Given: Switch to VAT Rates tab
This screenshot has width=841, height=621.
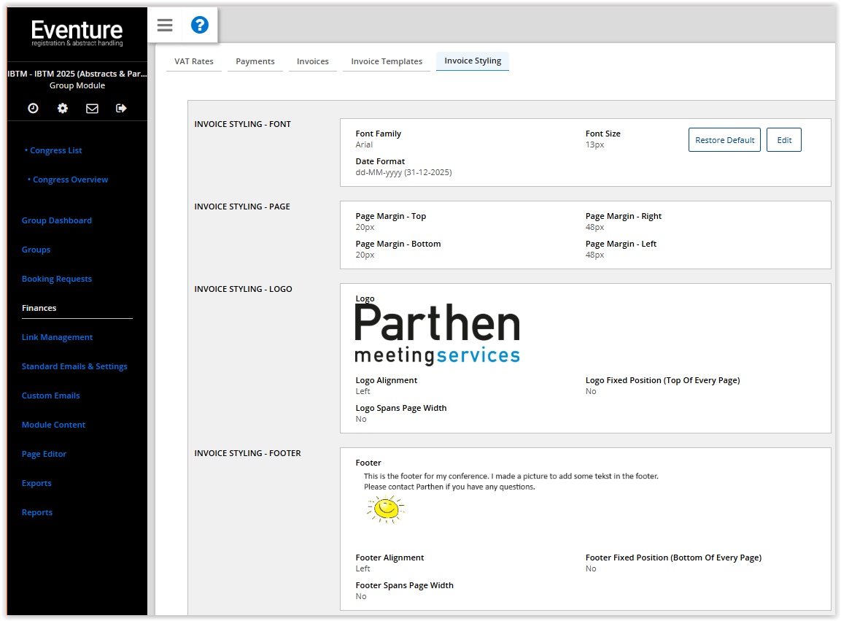Looking at the screenshot, I should coord(193,61).
